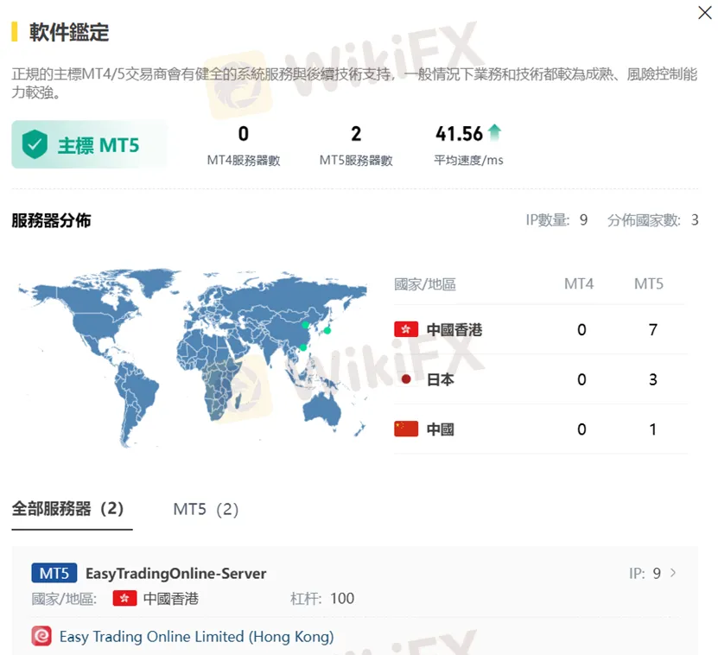Click the Hong Kong flag in country table
This screenshot has width=718, height=655.
tap(406, 329)
